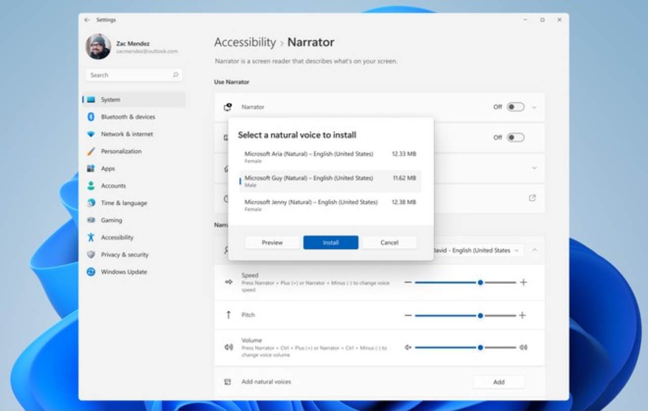This screenshot has height=411, width=648.
Task: Click the Narrator row icon
Action: (x=228, y=107)
